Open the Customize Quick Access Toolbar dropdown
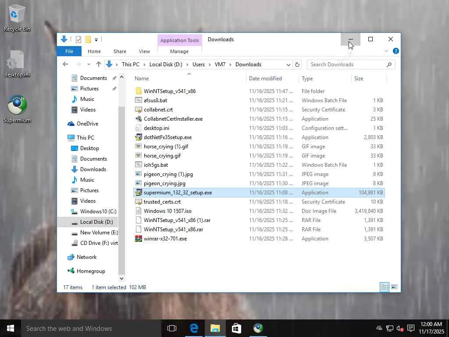The width and height of the screenshot is (449, 337). (x=96, y=40)
